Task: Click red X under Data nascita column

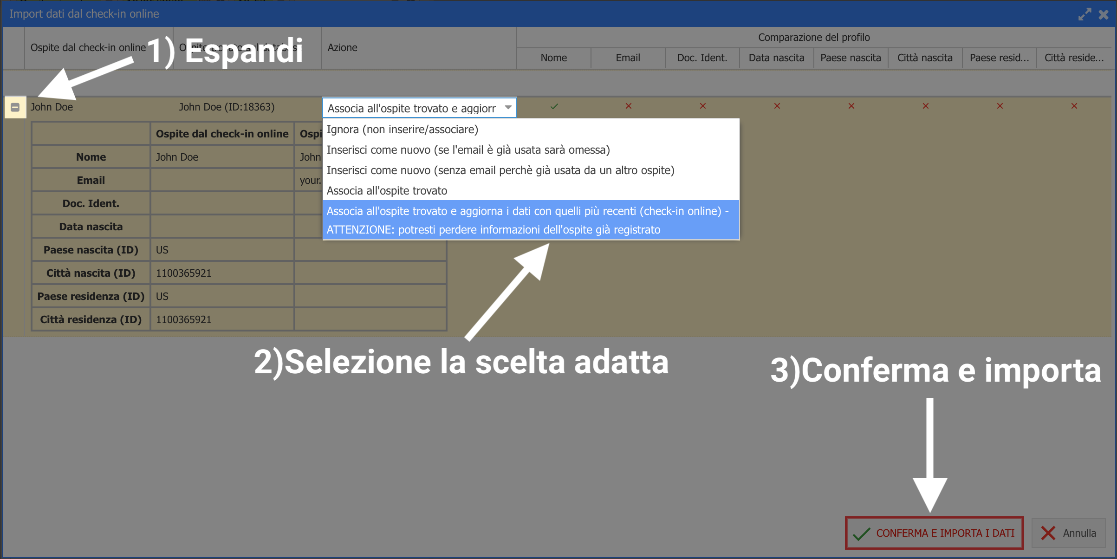Action: [777, 106]
